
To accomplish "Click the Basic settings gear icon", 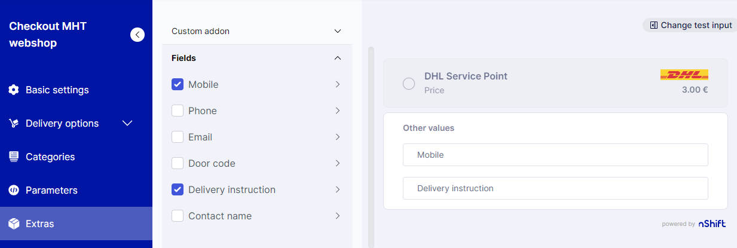I will 14,90.
